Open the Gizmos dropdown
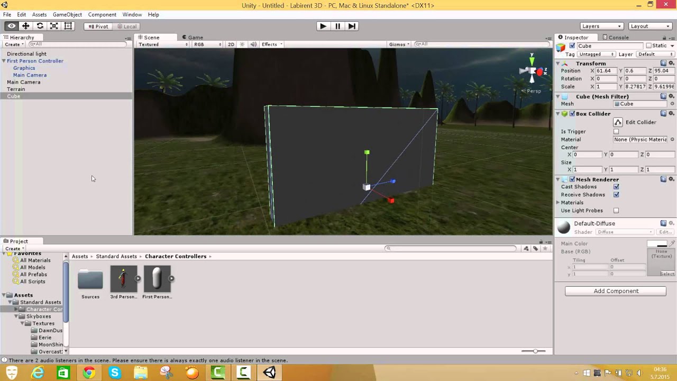 point(399,44)
